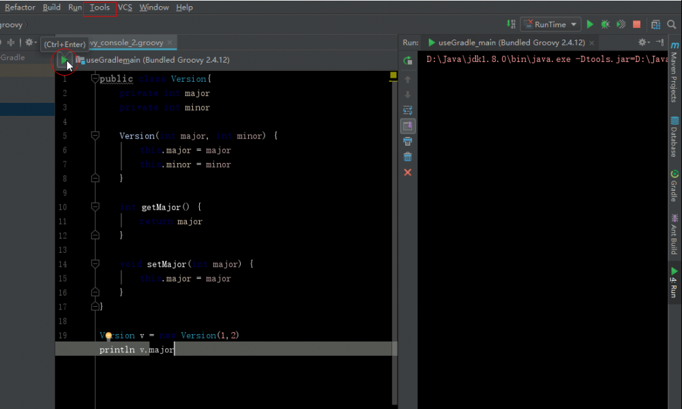Open the VCS menu
This screenshot has width=682, height=409.
click(125, 7)
